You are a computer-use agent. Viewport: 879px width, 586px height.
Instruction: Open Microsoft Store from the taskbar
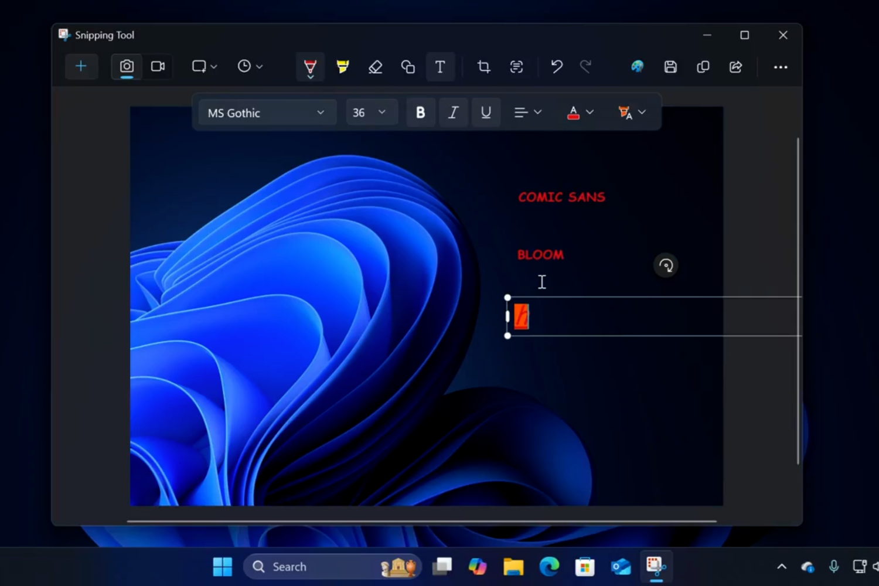(585, 567)
